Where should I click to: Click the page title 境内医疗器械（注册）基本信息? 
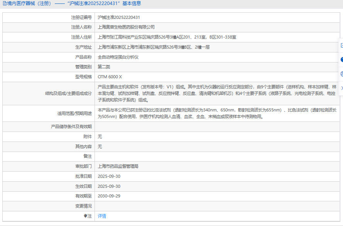point(74,3)
